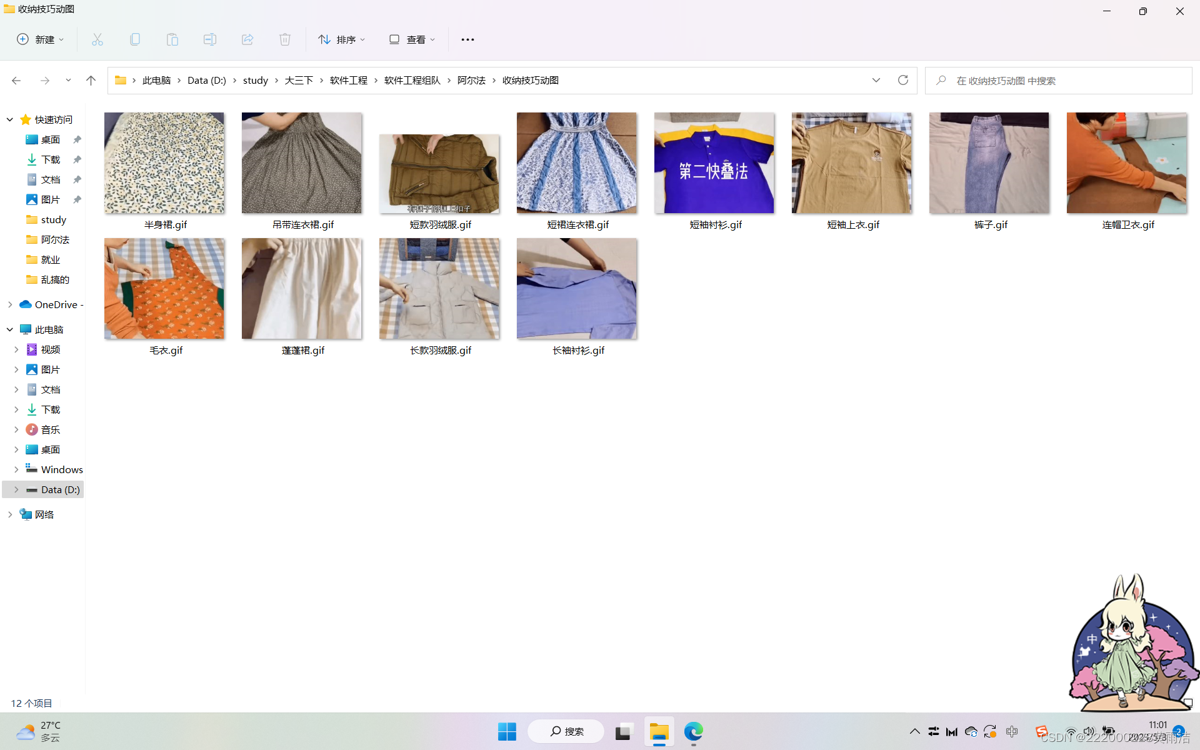Click the Paste clipboard icon

pos(172,39)
